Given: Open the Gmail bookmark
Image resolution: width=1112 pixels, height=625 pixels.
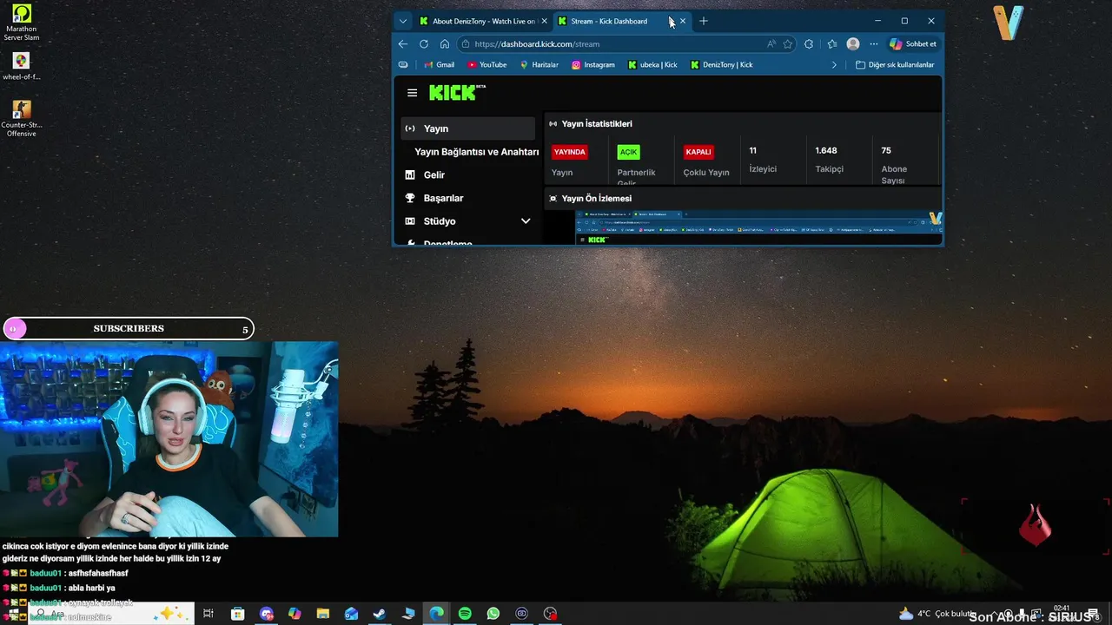Looking at the screenshot, I should [x=439, y=65].
